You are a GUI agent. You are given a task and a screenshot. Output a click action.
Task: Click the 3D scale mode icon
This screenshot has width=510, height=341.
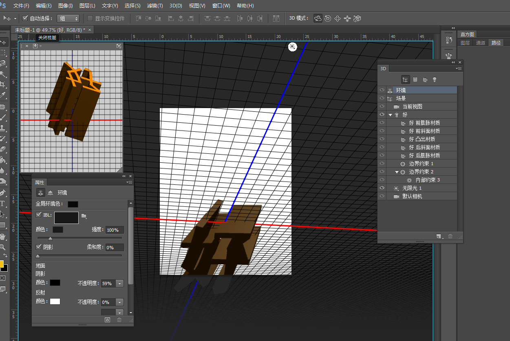[x=357, y=18]
